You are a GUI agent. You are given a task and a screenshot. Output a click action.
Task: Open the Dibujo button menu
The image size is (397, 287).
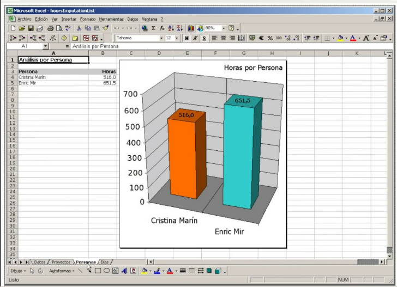(17, 271)
